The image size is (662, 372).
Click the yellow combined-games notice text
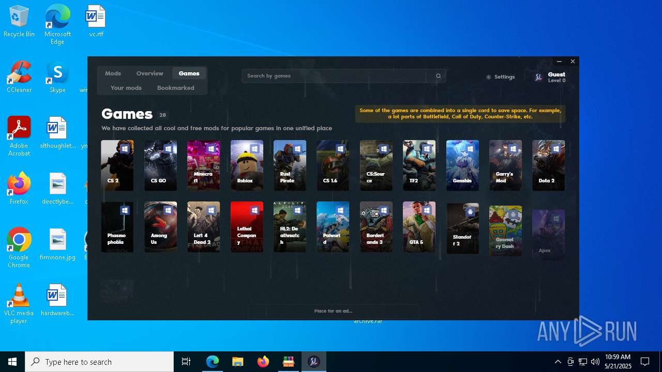tap(460, 114)
